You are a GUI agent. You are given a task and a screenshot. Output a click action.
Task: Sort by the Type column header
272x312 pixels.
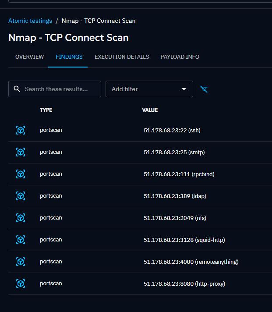pyautogui.click(x=46, y=110)
